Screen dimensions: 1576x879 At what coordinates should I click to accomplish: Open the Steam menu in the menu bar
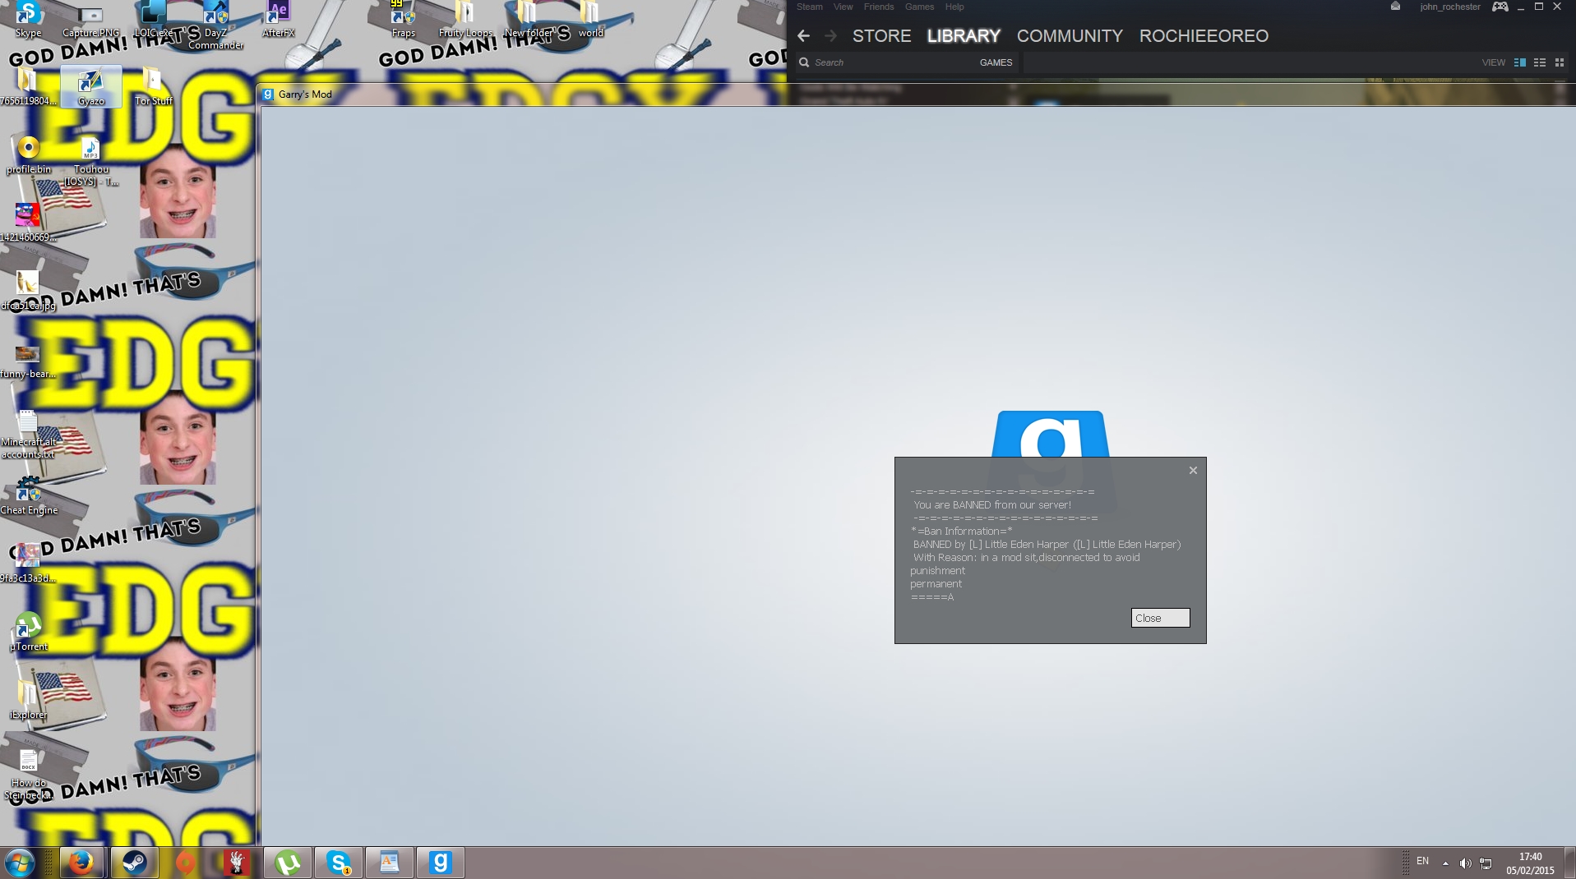point(809,7)
